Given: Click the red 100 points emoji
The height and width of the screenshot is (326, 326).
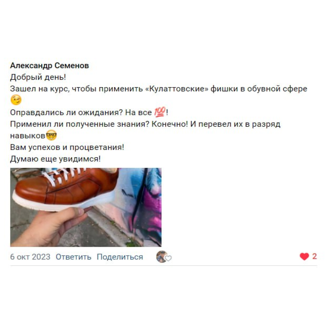Looking at the screenshot, I should [160, 112].
